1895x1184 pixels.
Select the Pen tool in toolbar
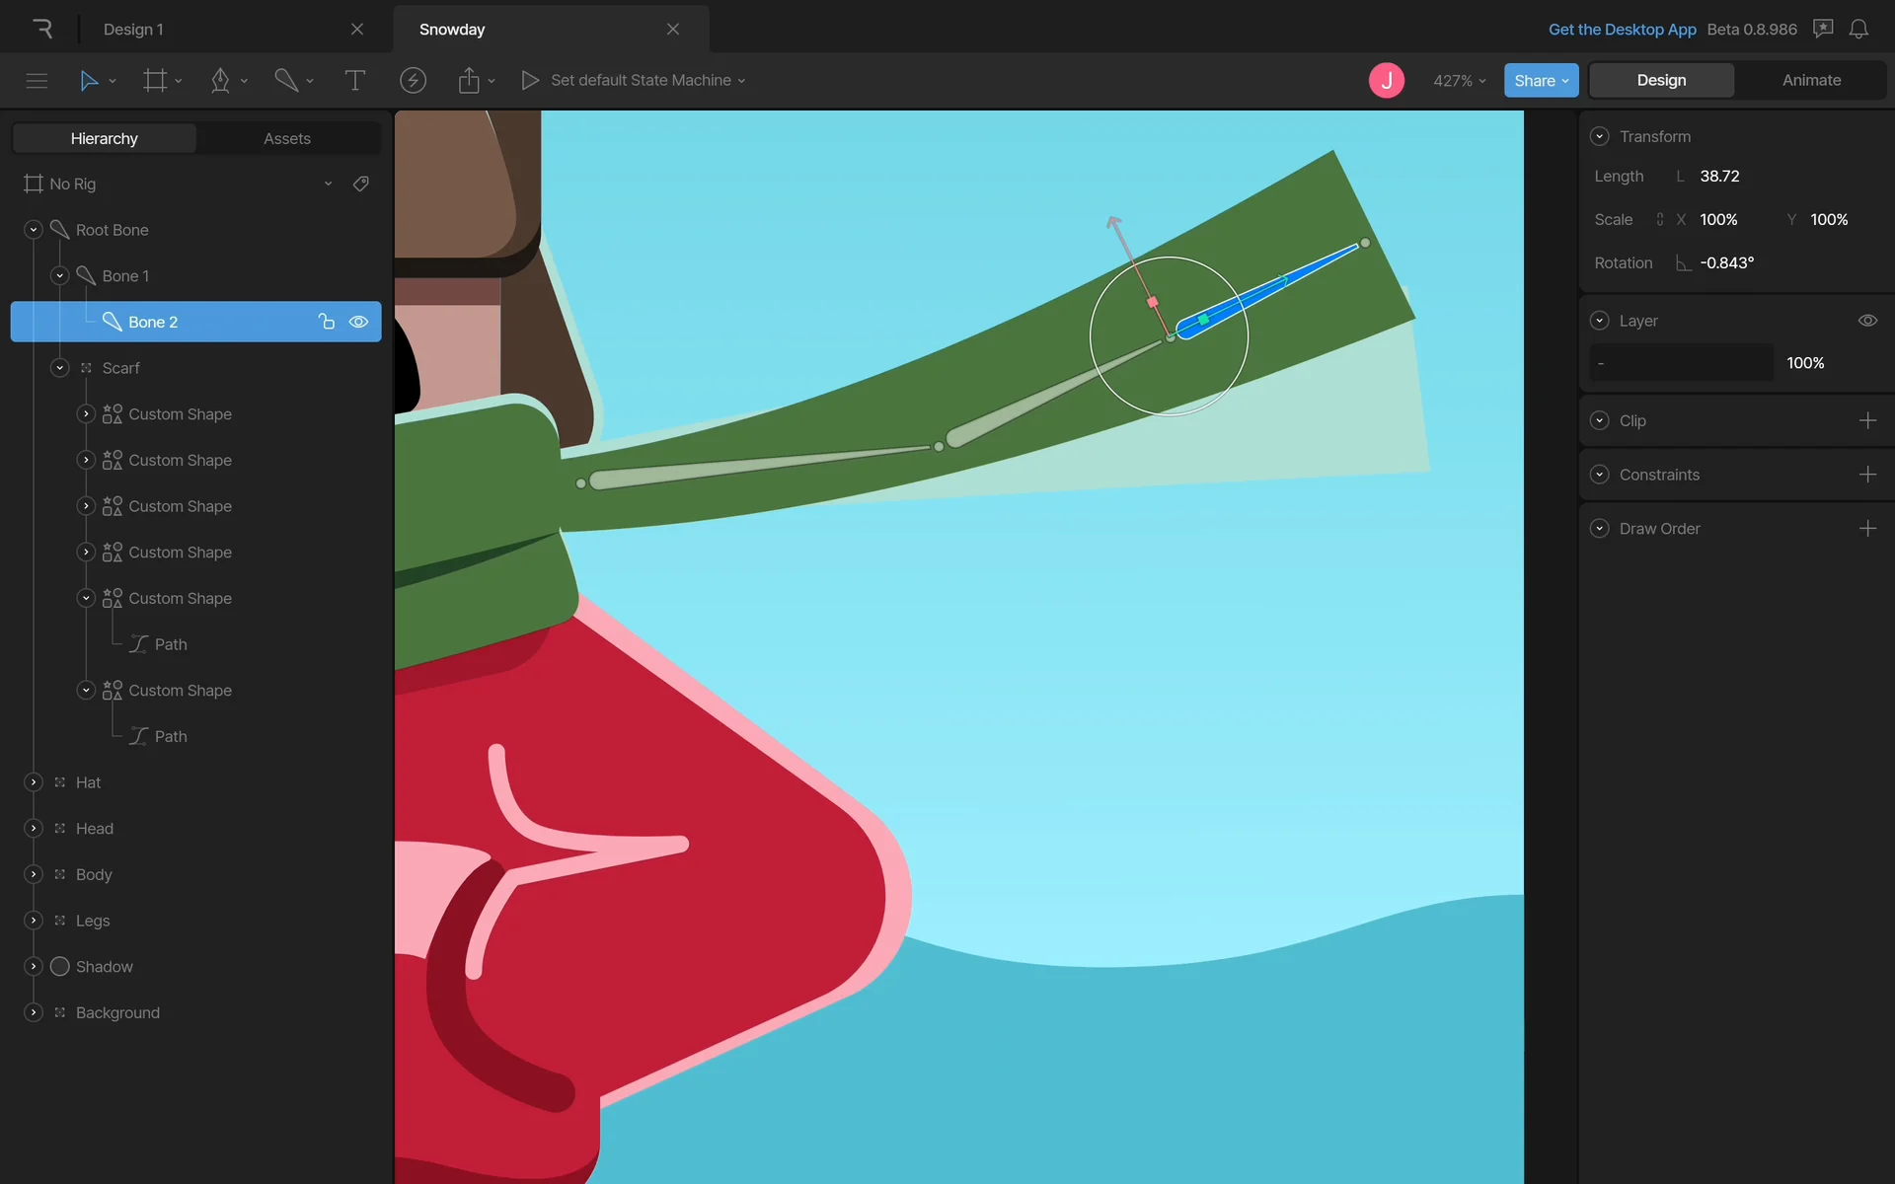(220, 81)
